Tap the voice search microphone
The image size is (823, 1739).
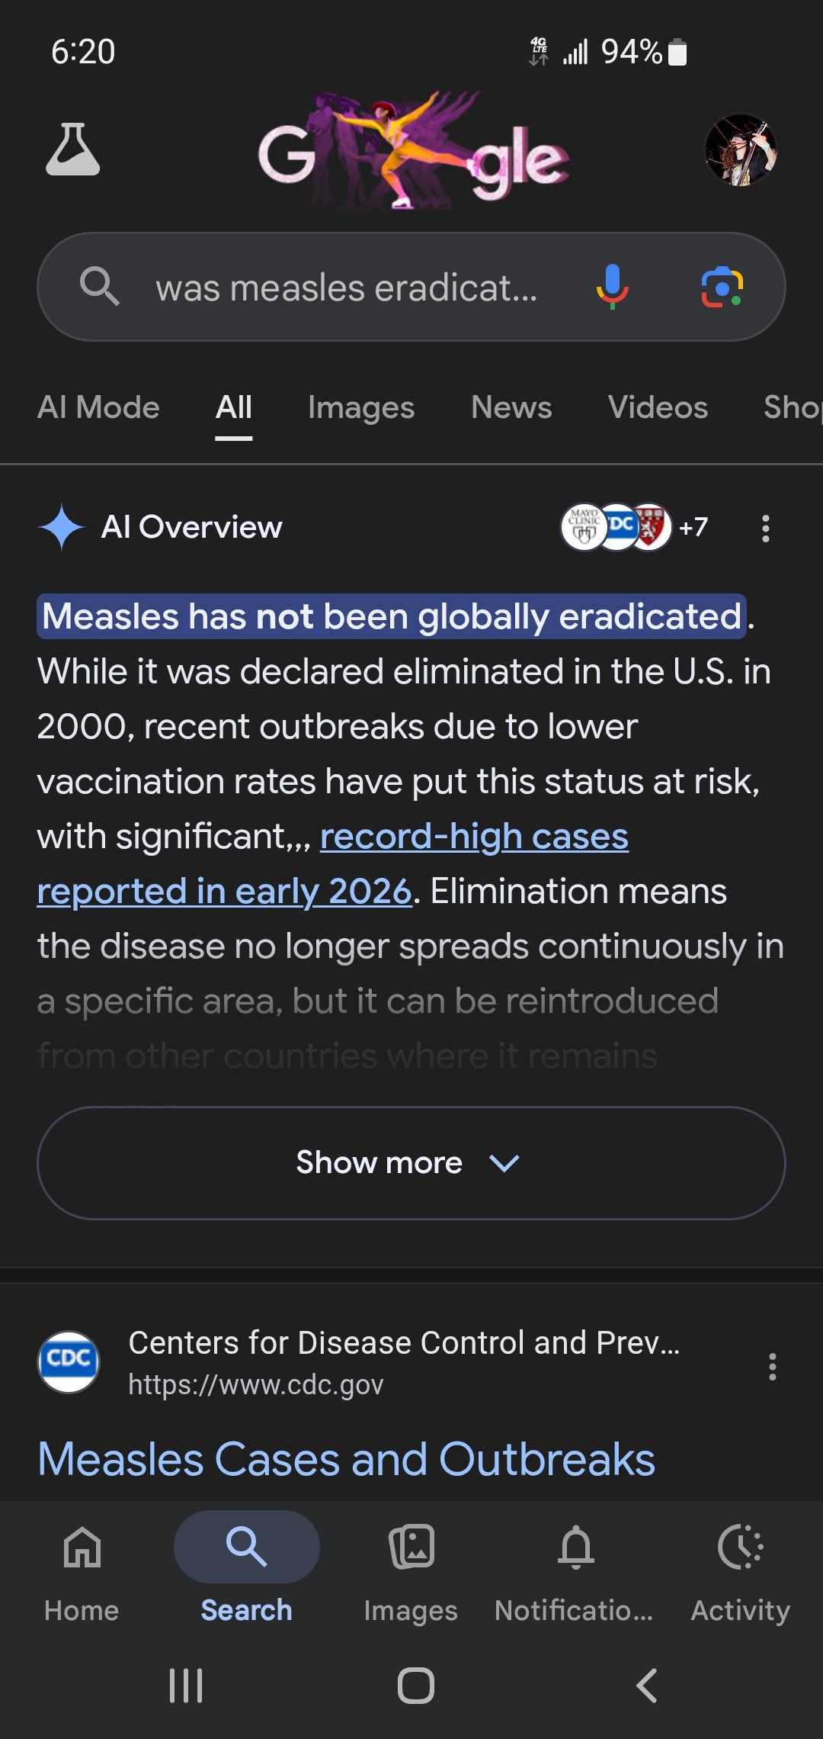pos(612,287)
